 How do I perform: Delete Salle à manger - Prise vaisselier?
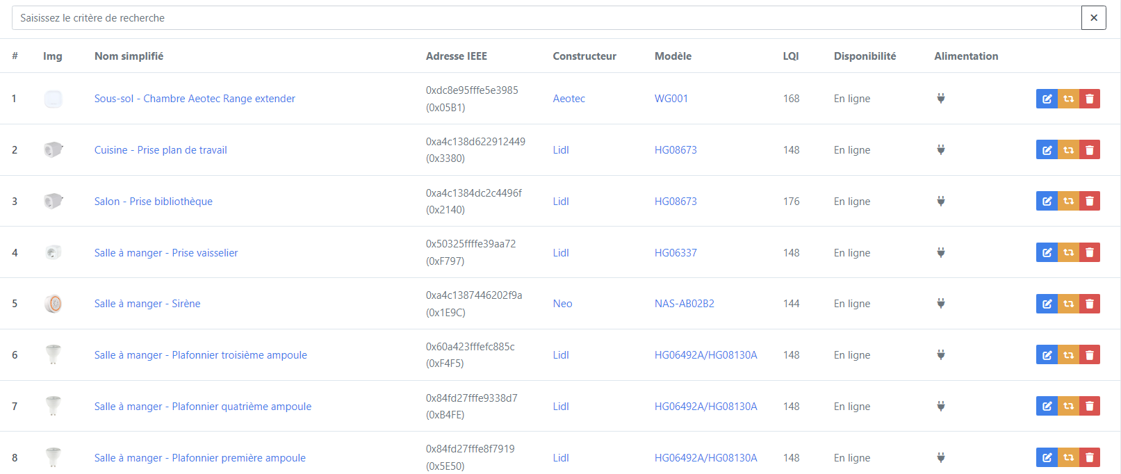click(1090, 252)
